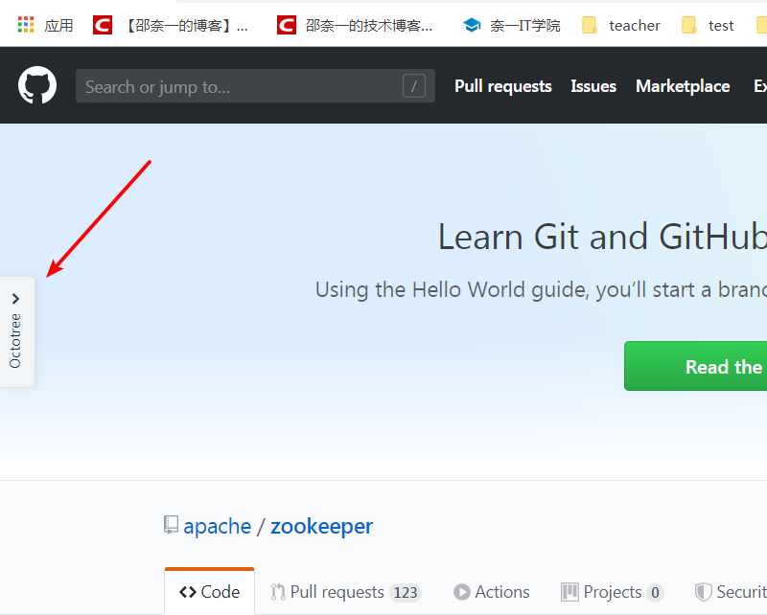Open the 邵奈一的技术博客 bookmark
This screenshot has height=615, width=767.
(355, 25)
